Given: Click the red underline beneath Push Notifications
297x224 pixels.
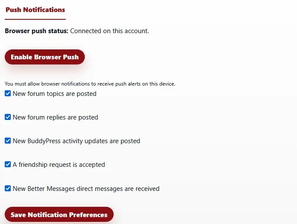Looking at the screenshot, I should point(35,19).
